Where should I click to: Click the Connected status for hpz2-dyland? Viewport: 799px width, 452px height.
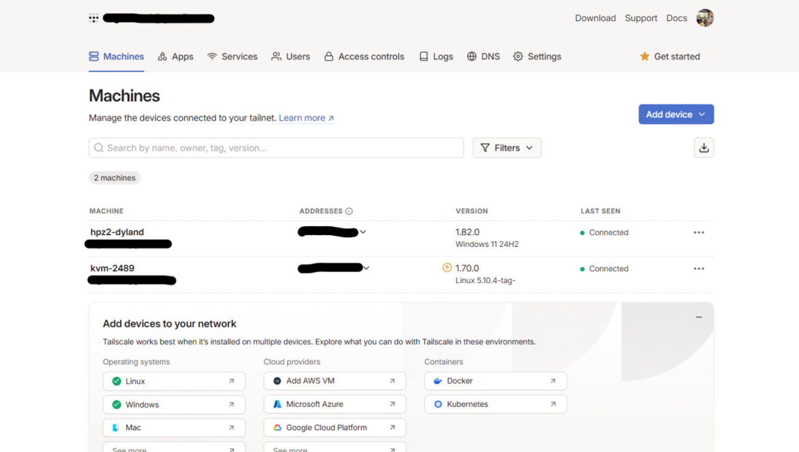click(604, 232)
